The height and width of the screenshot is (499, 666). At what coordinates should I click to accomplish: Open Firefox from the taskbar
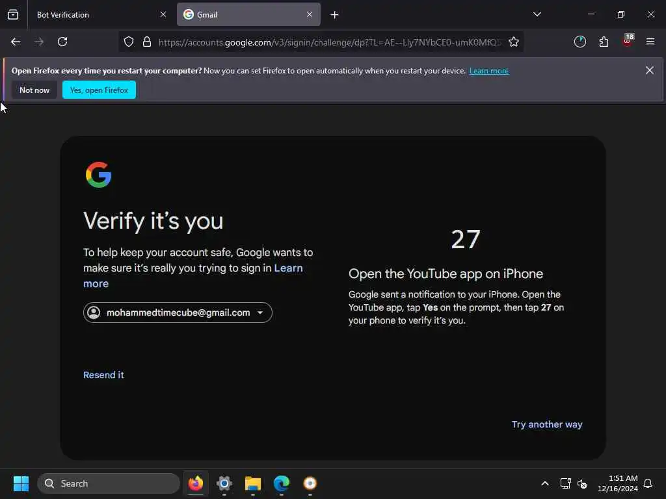coord(196,483)
